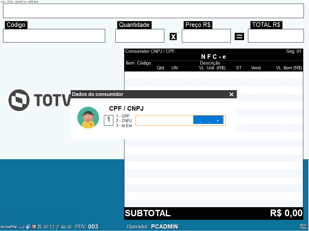Click the 'PCADMIN' operator name
Viewport: 309px width, 231px height.
[x=164, y=227]
